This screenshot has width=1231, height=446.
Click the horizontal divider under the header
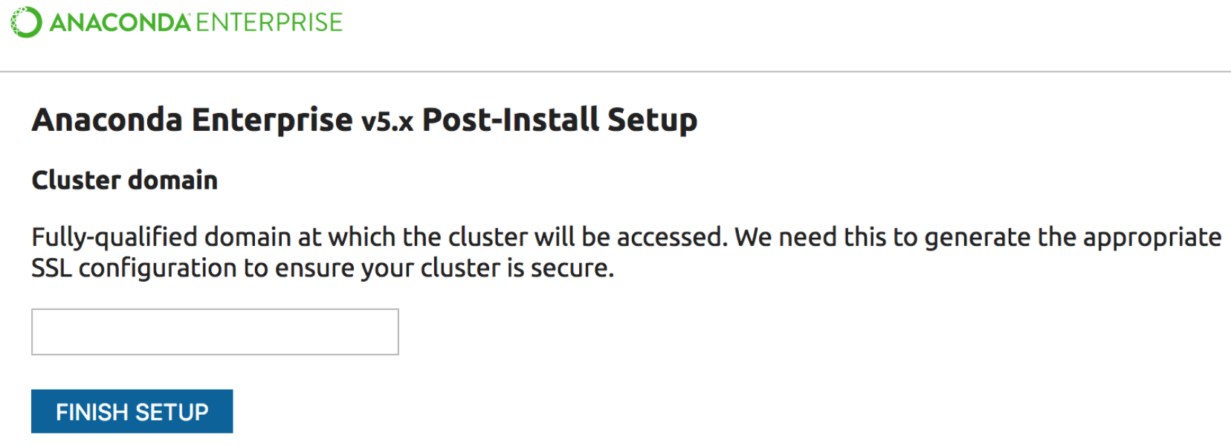click(x=615, y=72)
